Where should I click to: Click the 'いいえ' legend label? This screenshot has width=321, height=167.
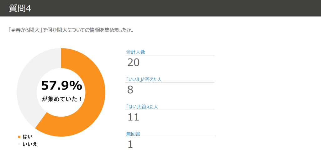coord(30,144)
